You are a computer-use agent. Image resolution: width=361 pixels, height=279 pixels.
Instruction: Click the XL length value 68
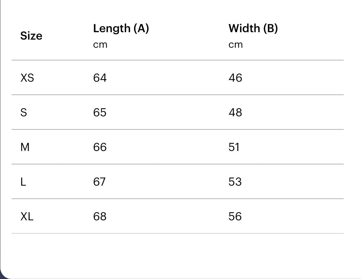(x=100, y=216)
